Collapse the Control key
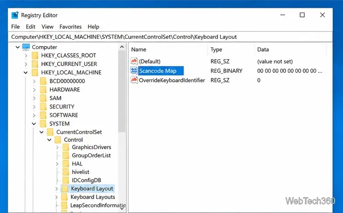 click(49, 140)
